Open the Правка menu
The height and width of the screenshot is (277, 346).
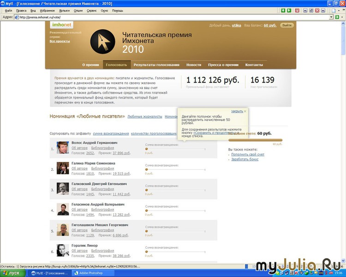coord(21,11)
